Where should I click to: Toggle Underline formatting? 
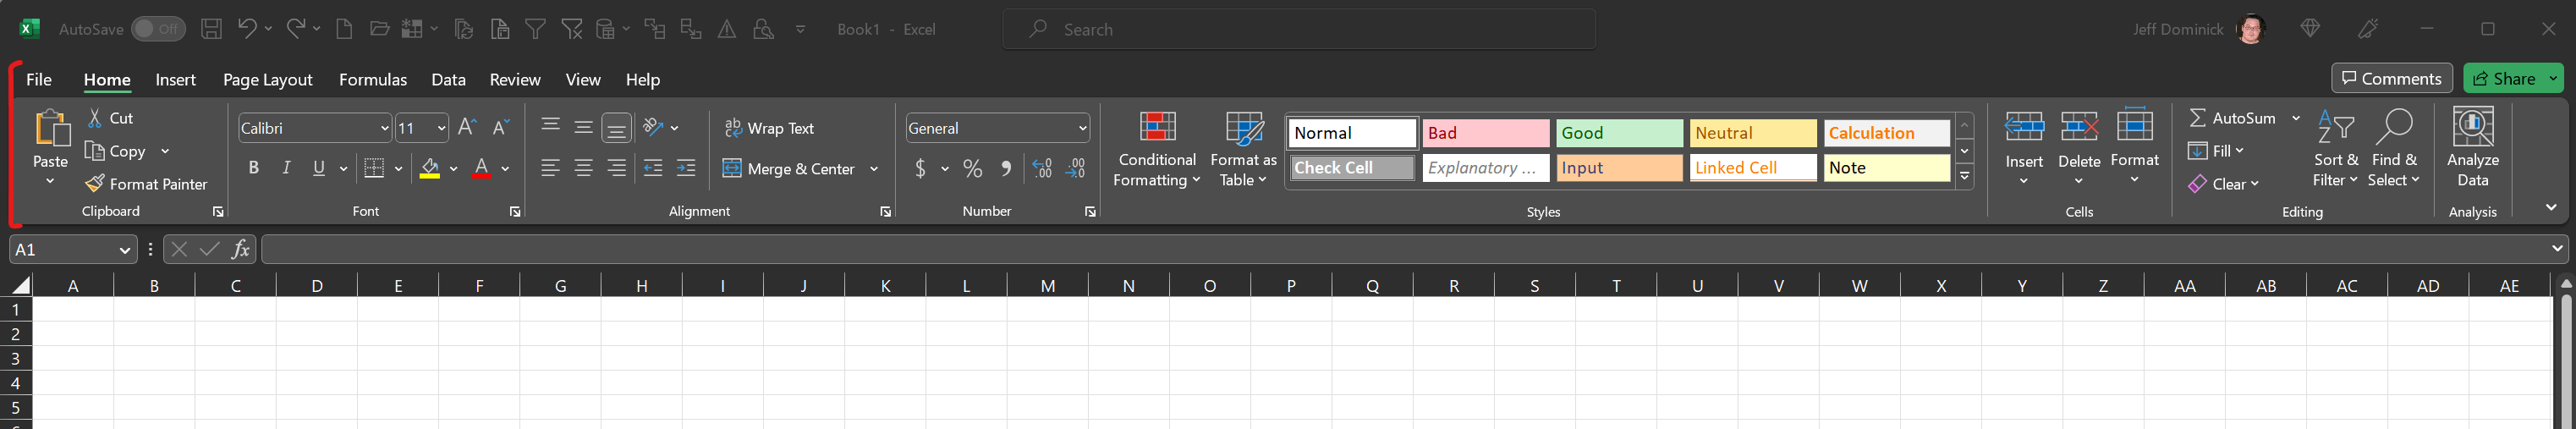319,168
